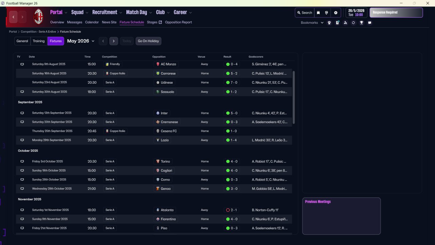435x245 pixels.
Task: Click the Cesena FC opposition name
Action: point(169,131)
